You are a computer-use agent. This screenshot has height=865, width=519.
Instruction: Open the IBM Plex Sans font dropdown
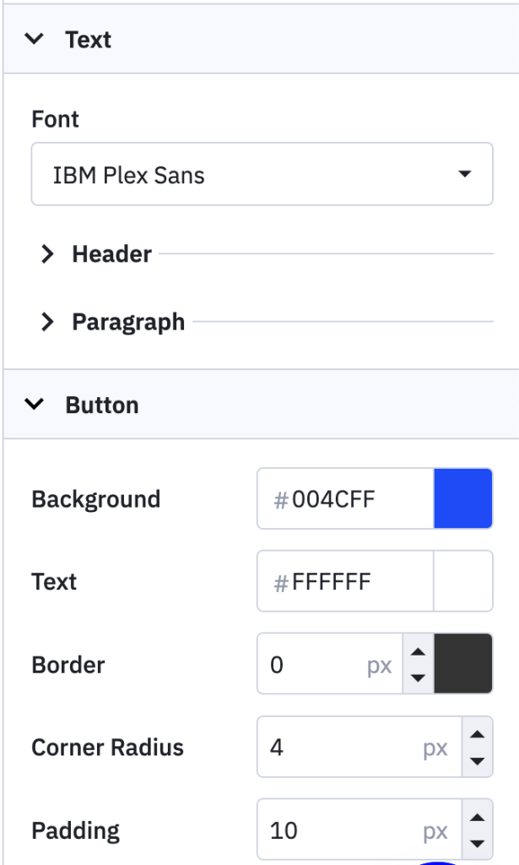pos(262,176)
